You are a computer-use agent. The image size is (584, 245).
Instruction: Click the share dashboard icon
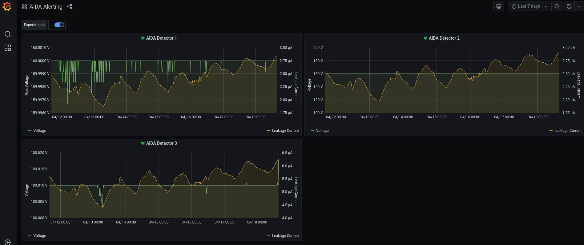point(70,6)
